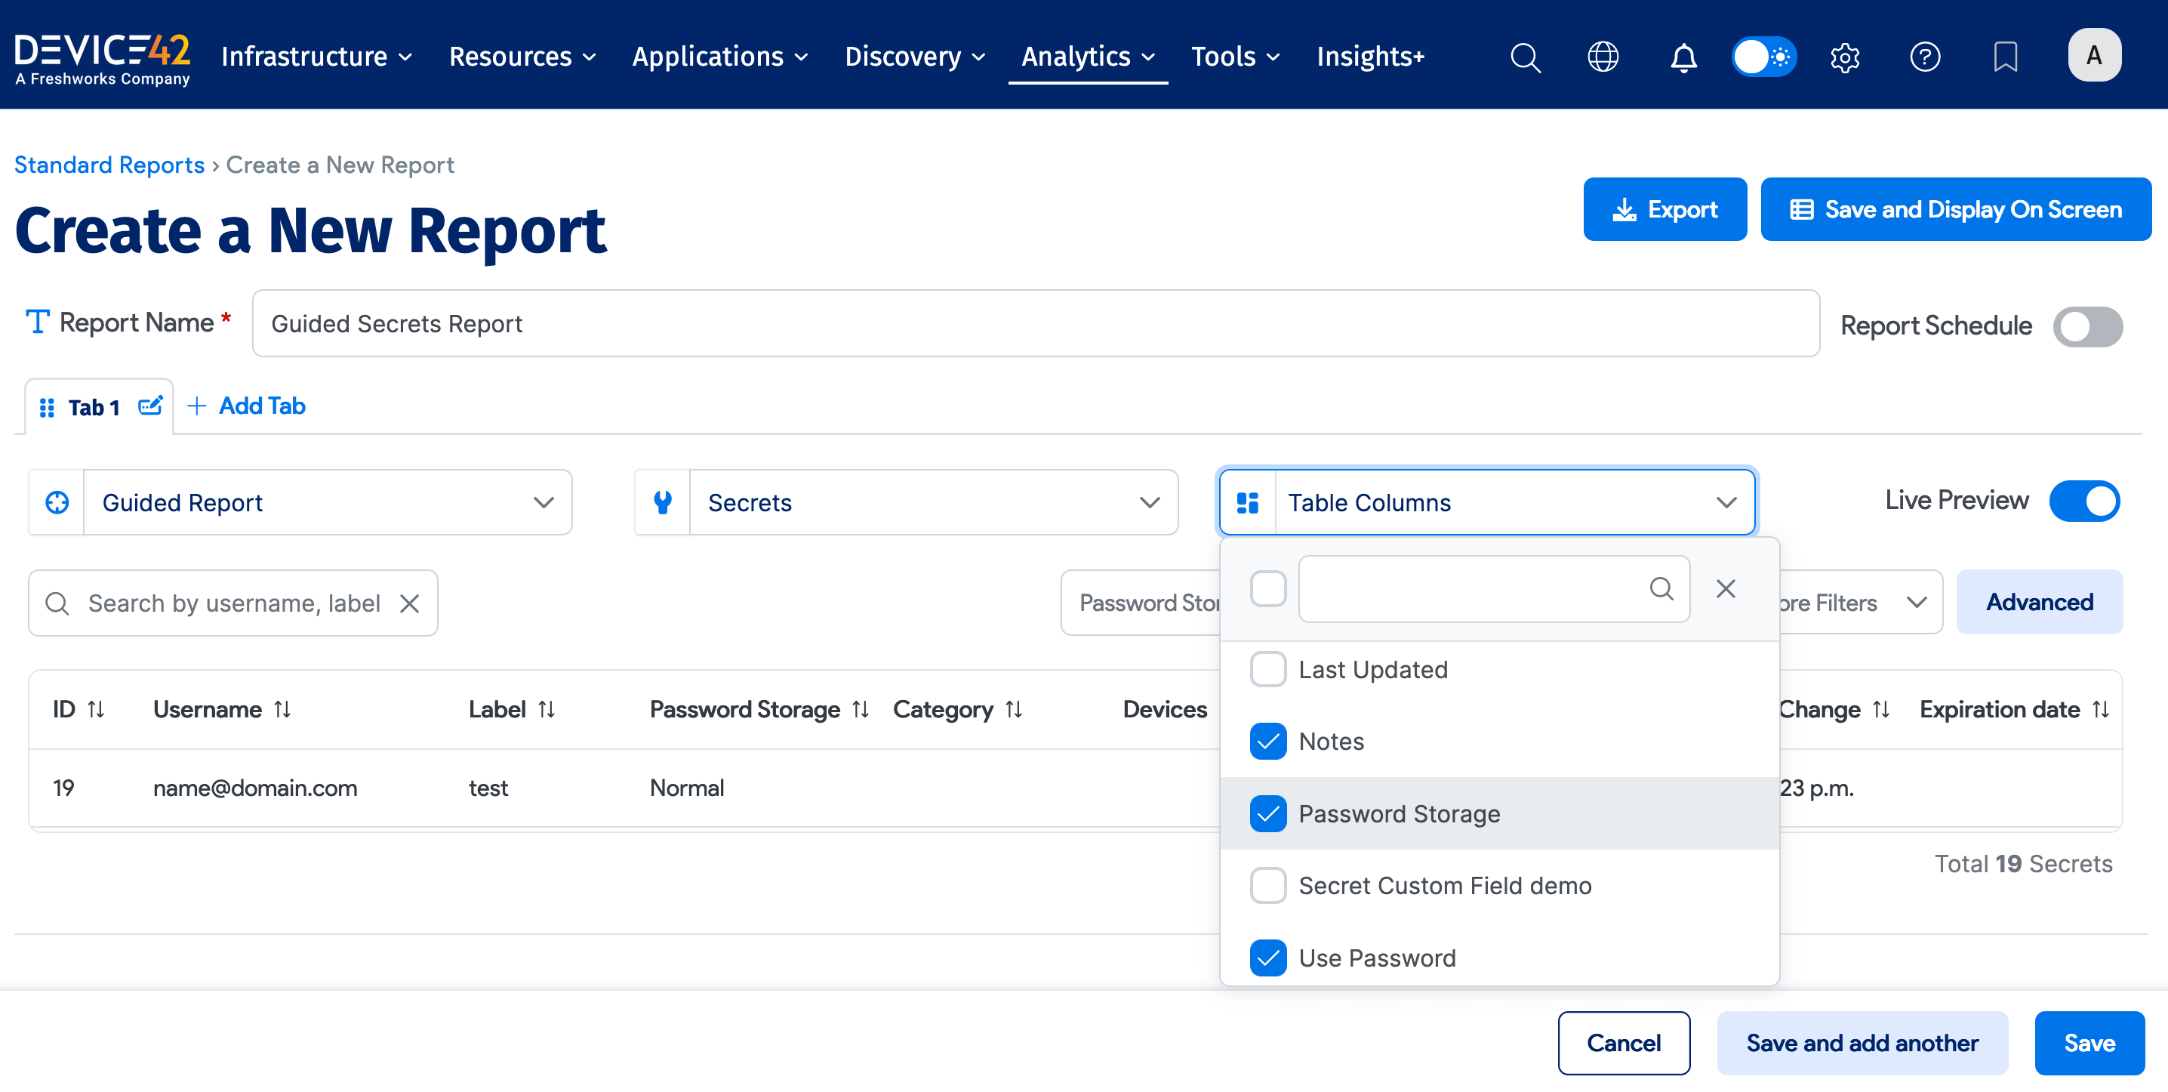The width and height of the screenshot is (2168, 1092).
Task: Open notifications bell icon
Action: [x=1683, y=57]
